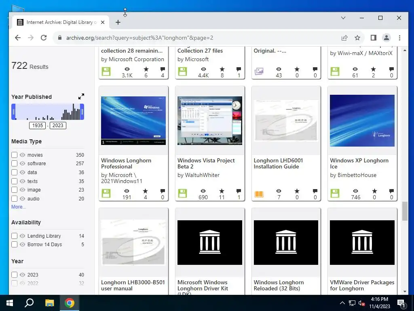Expand the Year Published histogram
The width and height of the screenshot is (414, 311).
click(81, 96)
